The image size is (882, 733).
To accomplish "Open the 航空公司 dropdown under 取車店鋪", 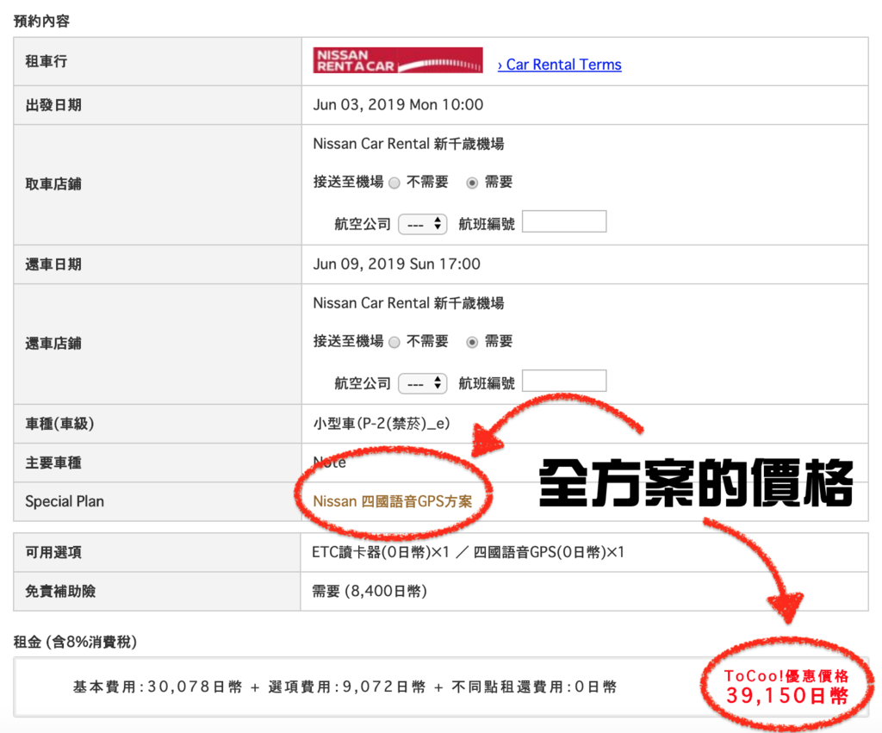I will [422, 224].
